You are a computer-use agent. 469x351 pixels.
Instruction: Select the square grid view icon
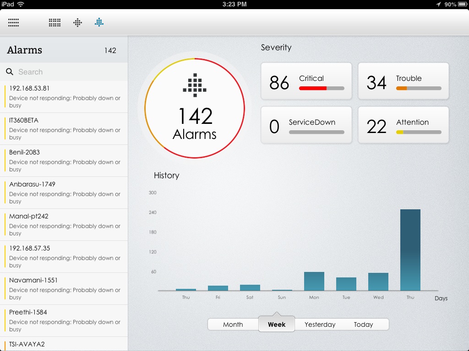tap(55, 22)
